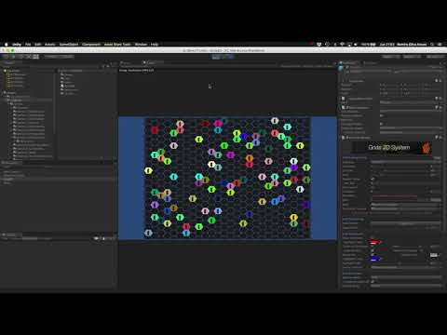Open the Component menu
447x335 pixels.
(91, 45)
